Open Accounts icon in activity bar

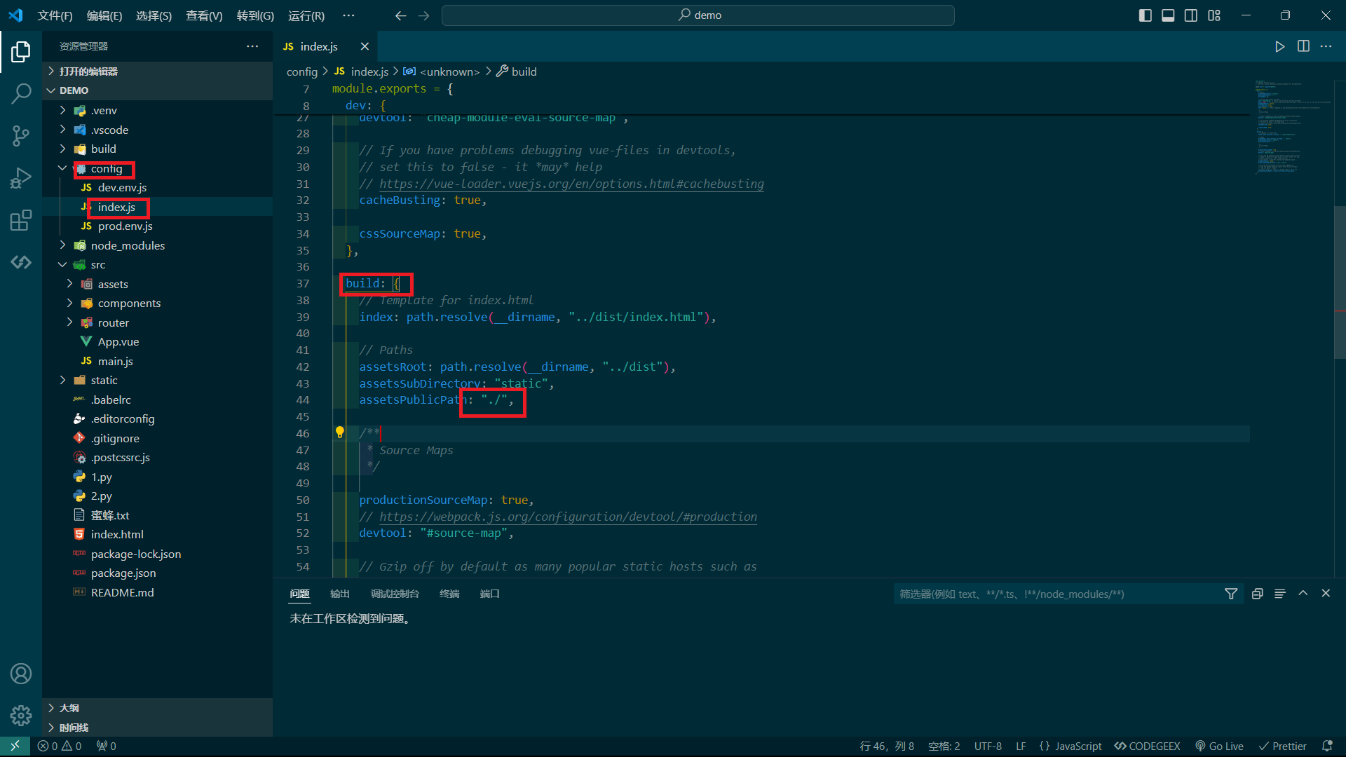click(x=21, y=674)
